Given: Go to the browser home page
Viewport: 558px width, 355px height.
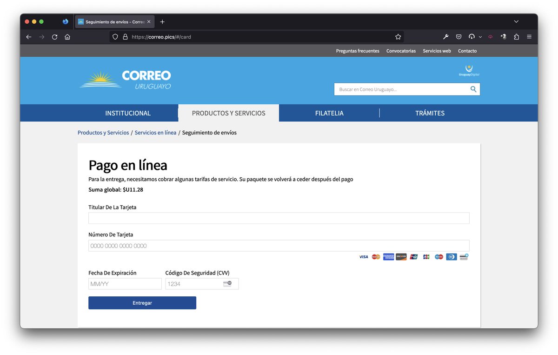Looking at the screenshot, I should point(67,37).
